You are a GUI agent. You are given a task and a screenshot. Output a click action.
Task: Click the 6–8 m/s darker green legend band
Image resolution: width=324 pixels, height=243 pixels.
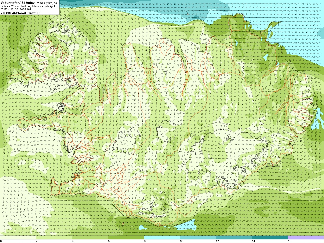coord(126,238)
